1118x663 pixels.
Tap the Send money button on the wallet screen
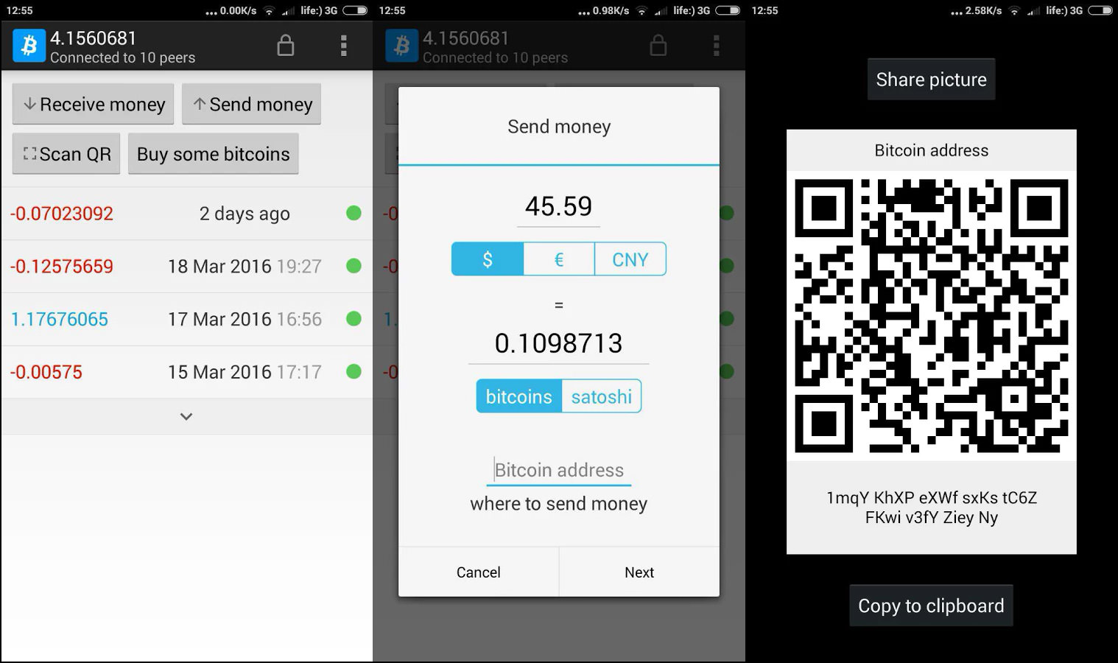pyautogui.click(x=252, y=104)
